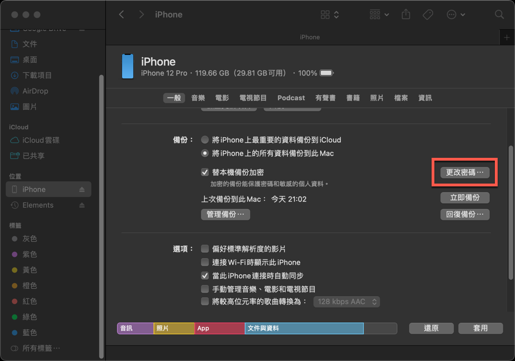Open view mode up-down arrows
The width and height of the screenshot is (515, 361).
click(336, 15)
